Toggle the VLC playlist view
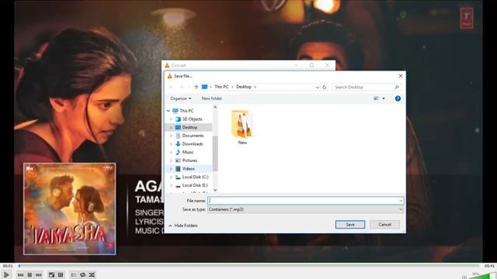 [74, 275]
